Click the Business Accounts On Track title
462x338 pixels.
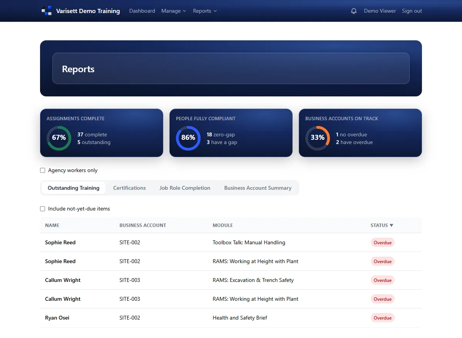click(341, 119)
